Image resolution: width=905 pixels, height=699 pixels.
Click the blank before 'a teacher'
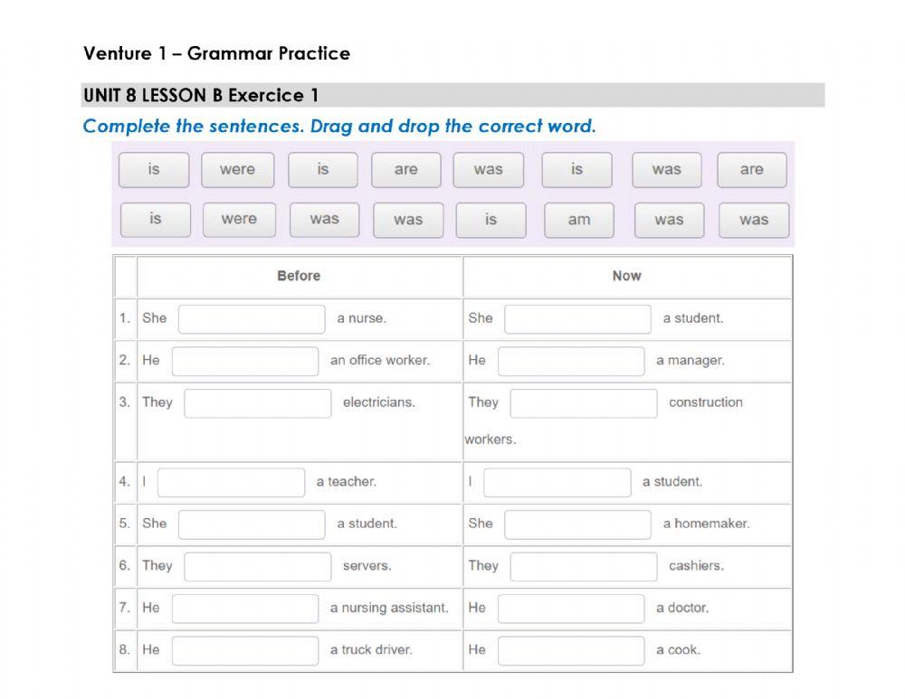[231, 482]
